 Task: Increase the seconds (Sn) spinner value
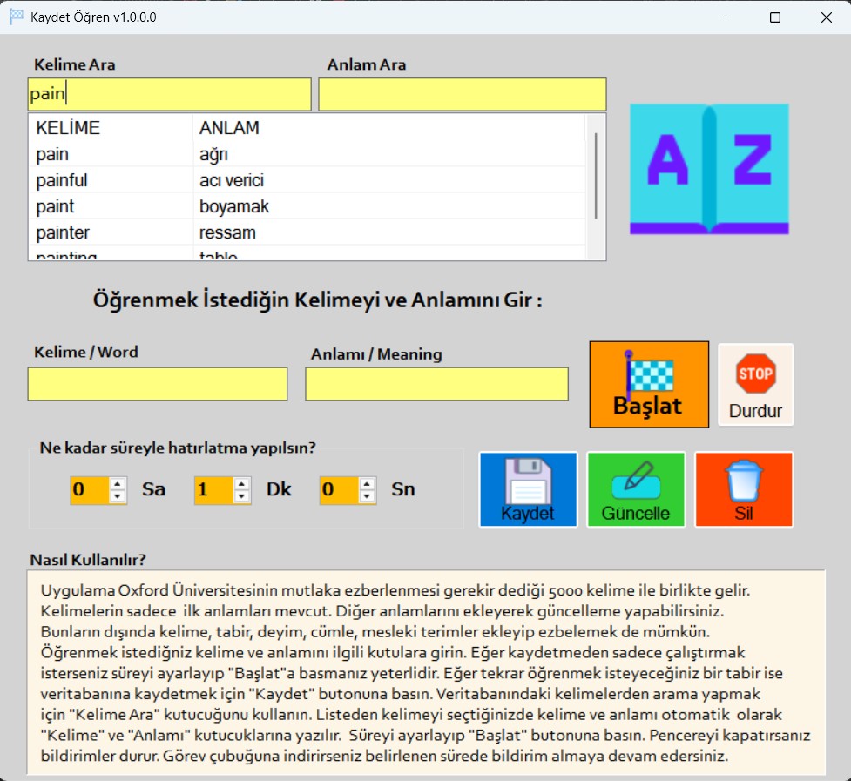pyautogui.click(x=367, y=483)
